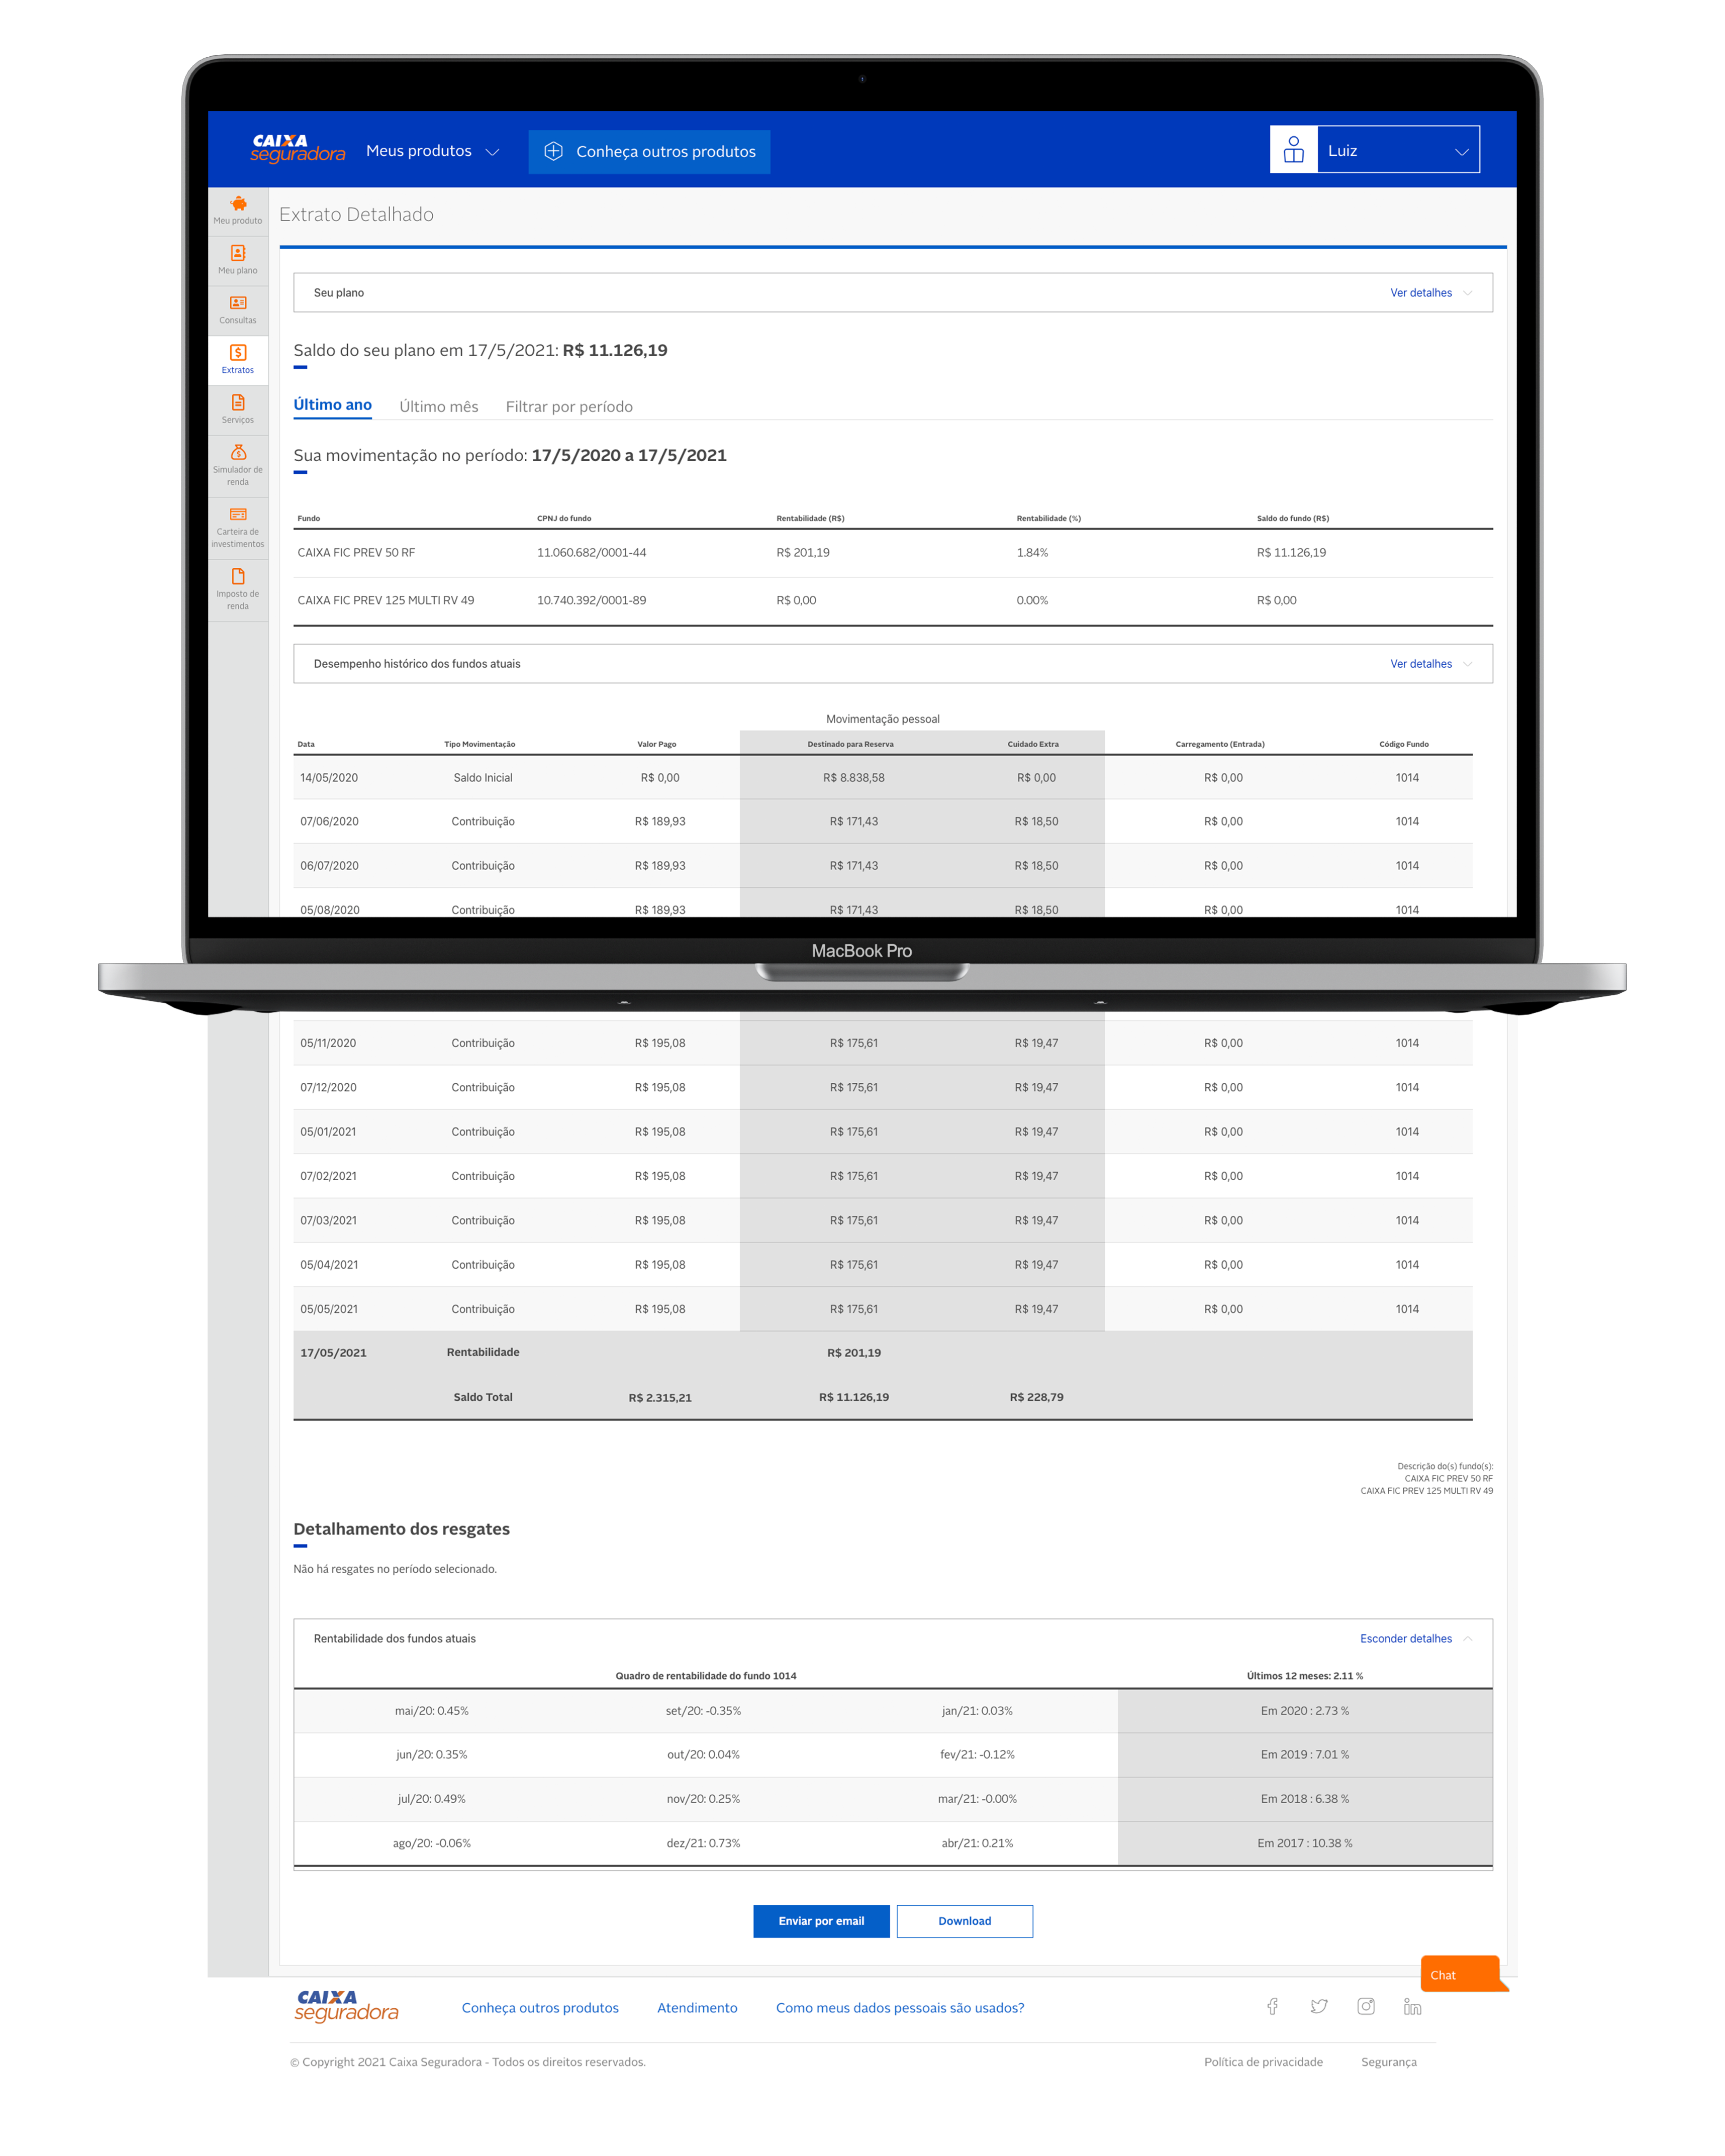1725x2156 pixels.
Task: Collapse with Esconder detalhes link
Action: coord(1416,1639)
